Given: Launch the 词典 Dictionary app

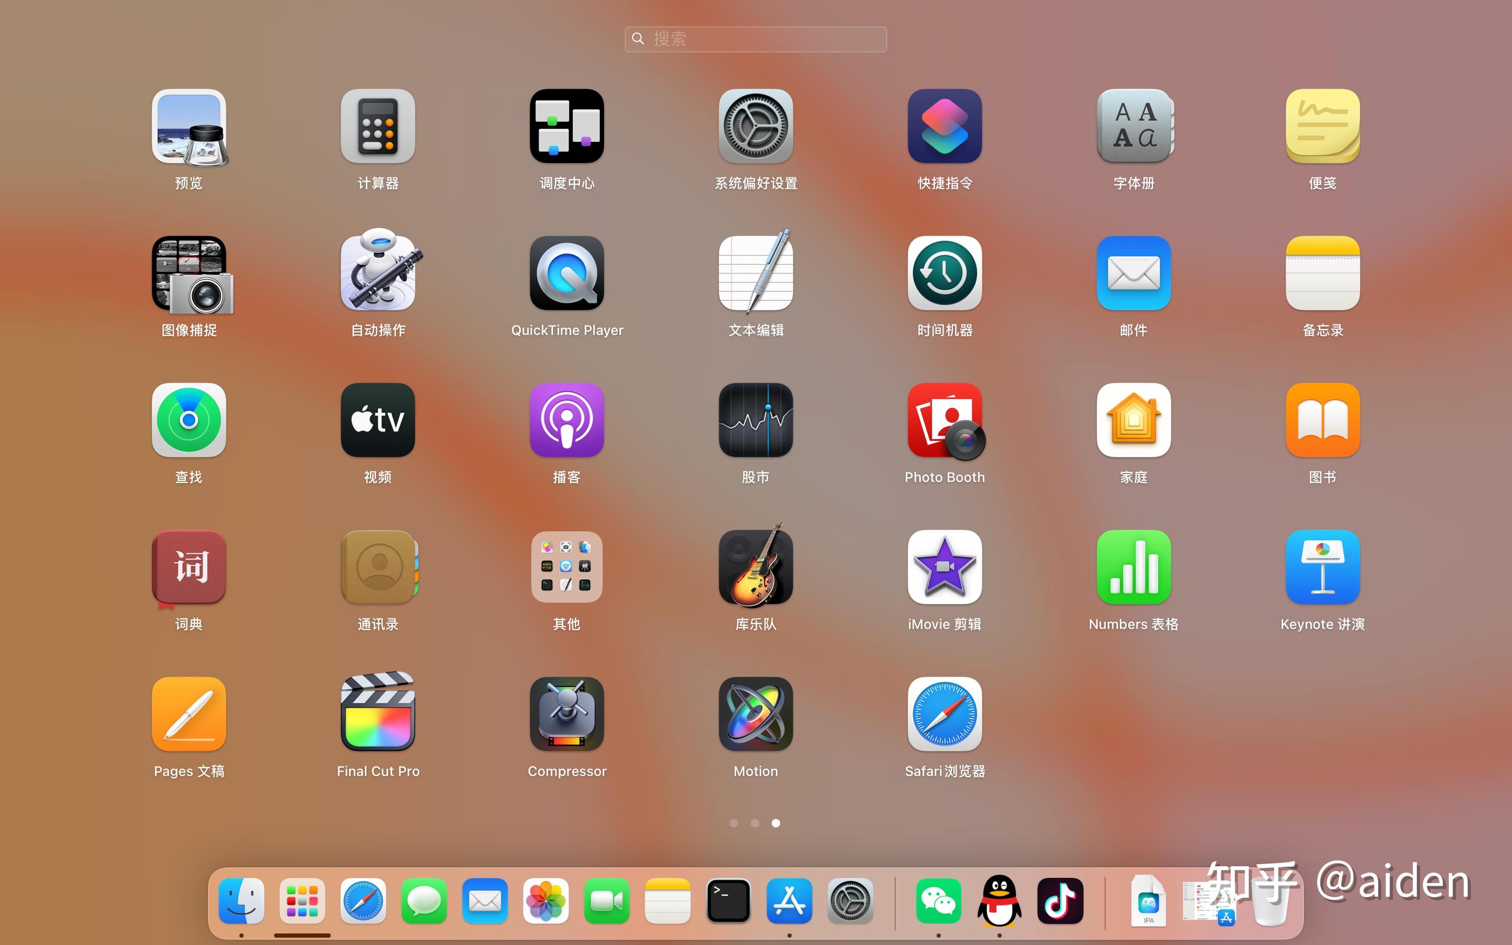Looking at the screenshot, I should 188,569.
